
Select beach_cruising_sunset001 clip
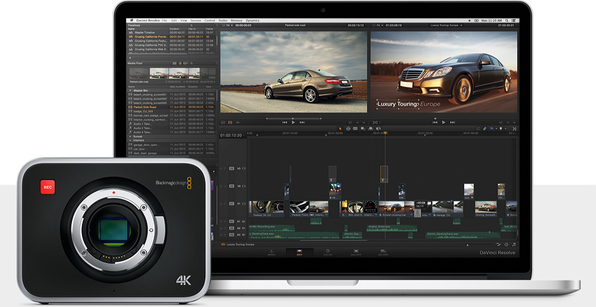pos(171,95)
